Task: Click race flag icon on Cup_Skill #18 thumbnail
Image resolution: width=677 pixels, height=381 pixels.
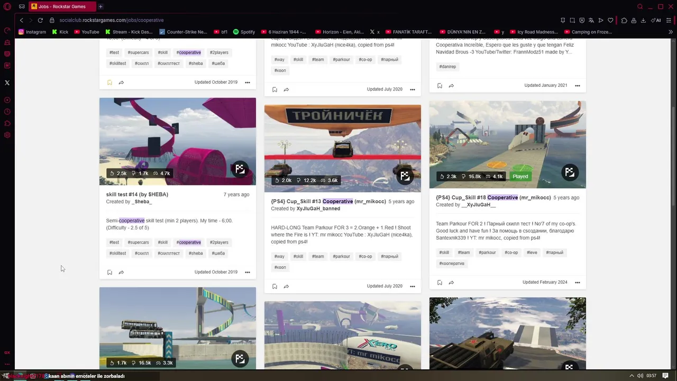Action: click(x=570, y=172)
